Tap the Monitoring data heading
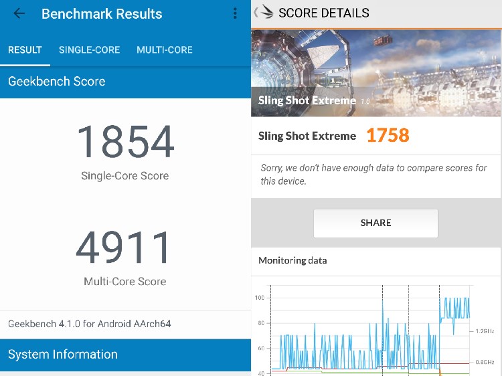 coord(292,260)
